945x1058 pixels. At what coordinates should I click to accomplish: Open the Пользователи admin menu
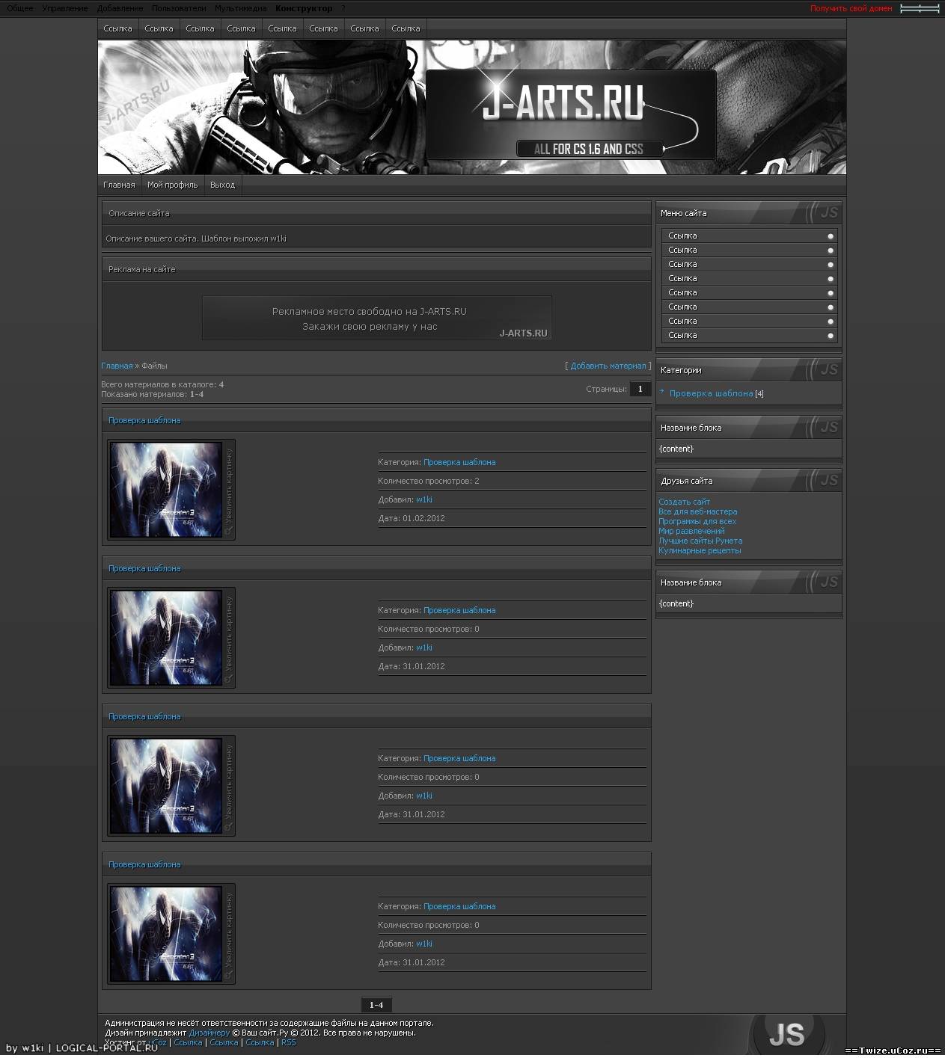179,8
